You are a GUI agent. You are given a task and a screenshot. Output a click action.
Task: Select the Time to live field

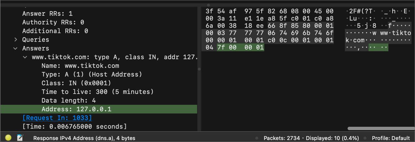coord(97,92)
